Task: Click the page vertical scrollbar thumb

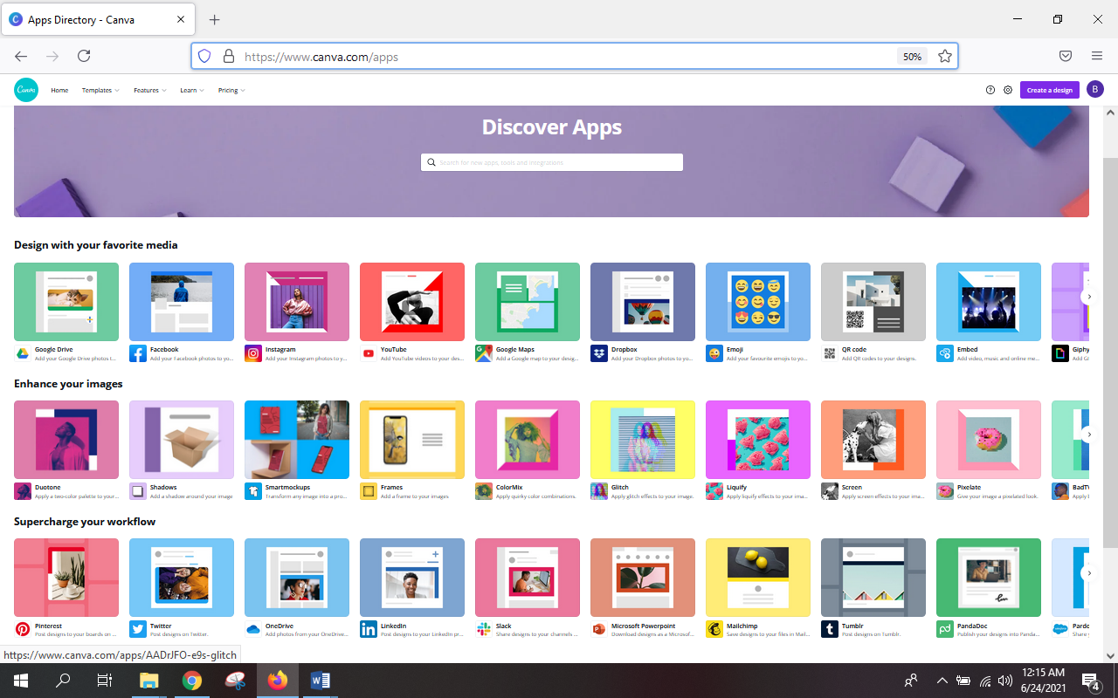Action: [x=1110, y=352]
